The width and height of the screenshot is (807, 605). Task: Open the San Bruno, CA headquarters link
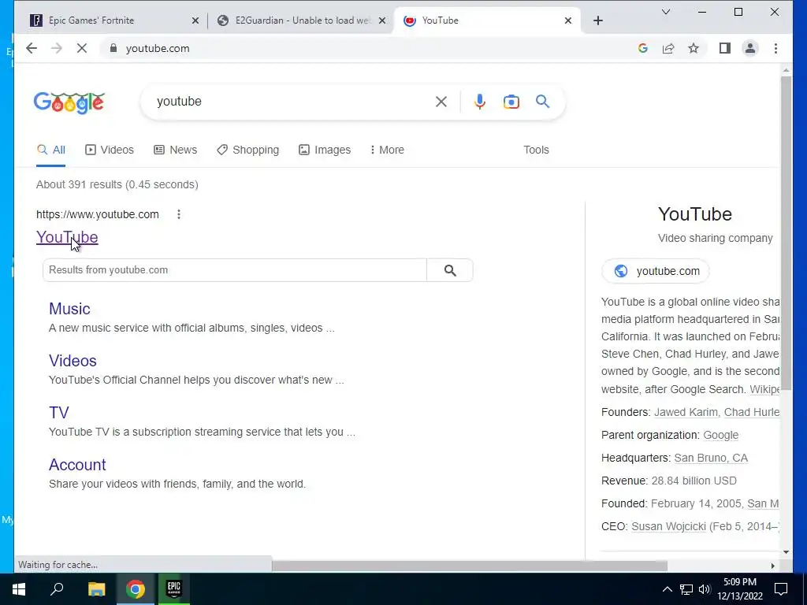pyautogui.click(x=711, y=458)
